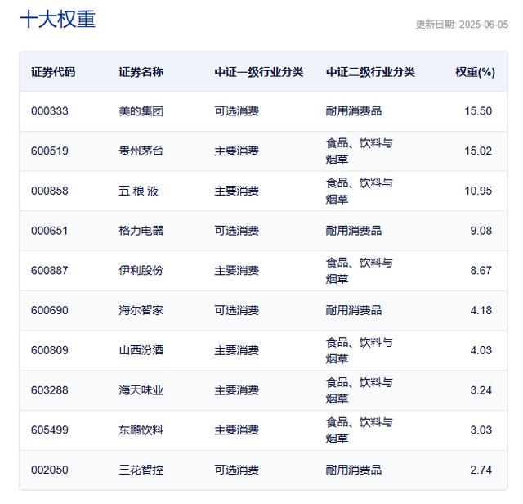Click stock code 000651
Viewport: 523px width, 504px height.
click(x=49, y=231)
